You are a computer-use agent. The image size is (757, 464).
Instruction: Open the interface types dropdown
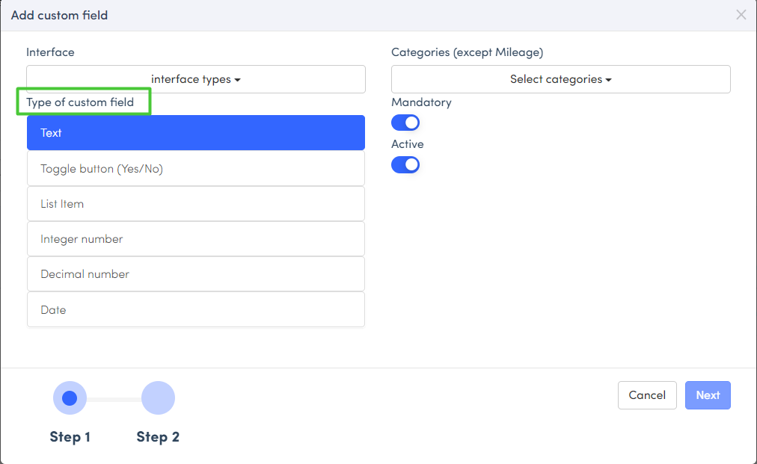[x=196, y=79]
